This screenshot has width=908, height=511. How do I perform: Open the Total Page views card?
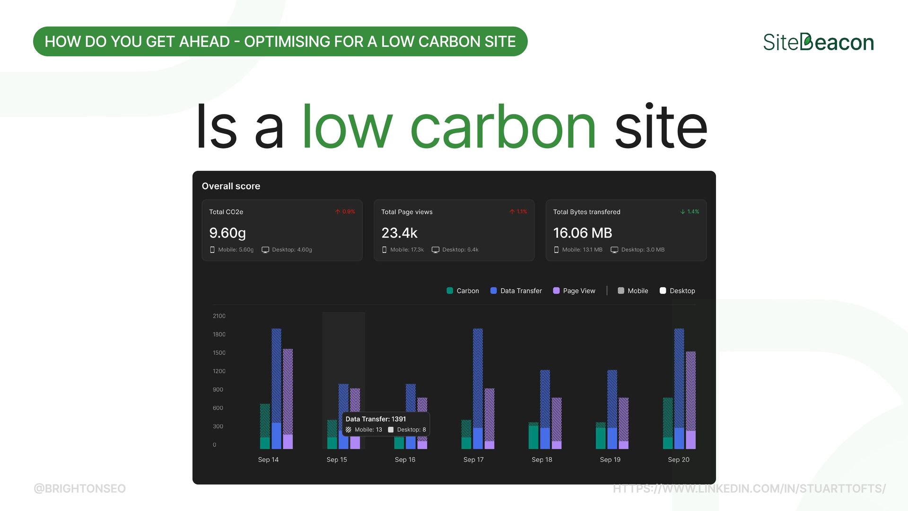pyautogui.click(x=454, y=230)
